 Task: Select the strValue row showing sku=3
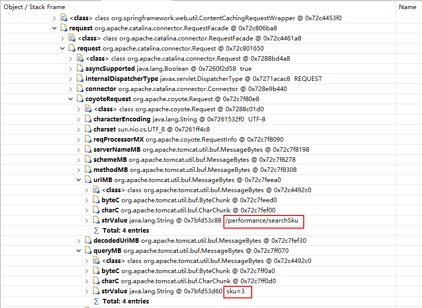pyautogui.click(x=152, y=291)
